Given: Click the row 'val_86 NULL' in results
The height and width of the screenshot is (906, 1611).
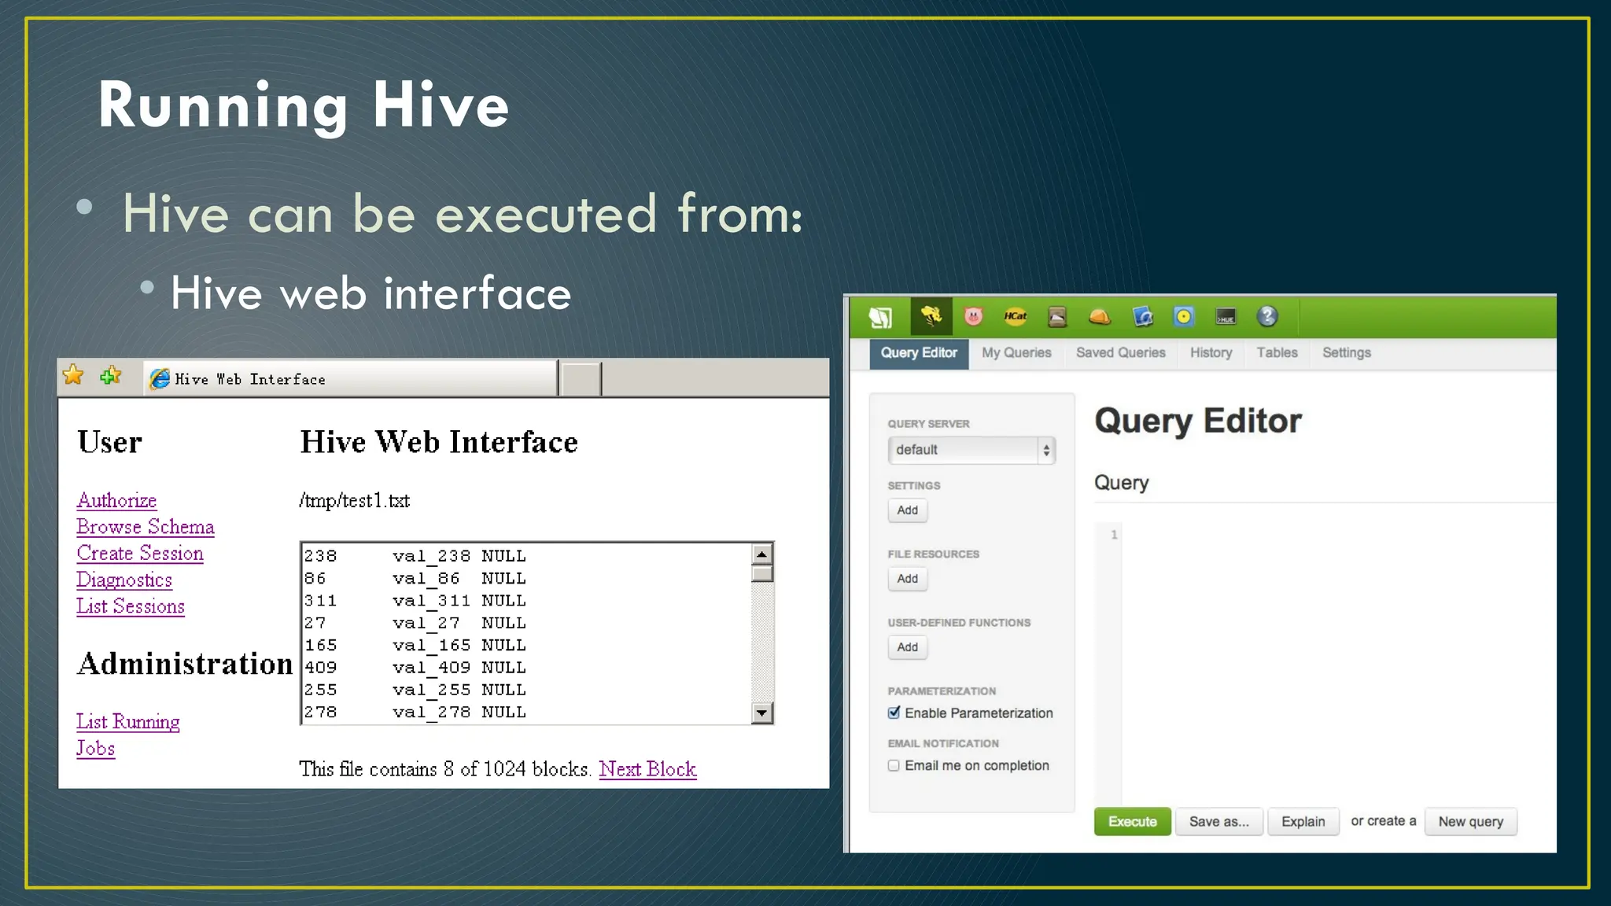Looking at the screenshot, I should 415,579.
